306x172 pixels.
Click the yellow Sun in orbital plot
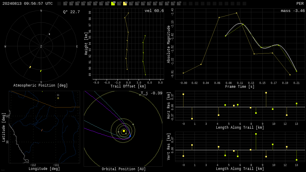tap(124, 131)
